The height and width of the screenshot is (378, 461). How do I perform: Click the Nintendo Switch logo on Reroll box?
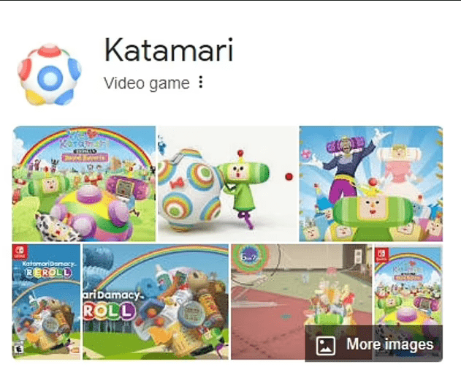point(20,252)
